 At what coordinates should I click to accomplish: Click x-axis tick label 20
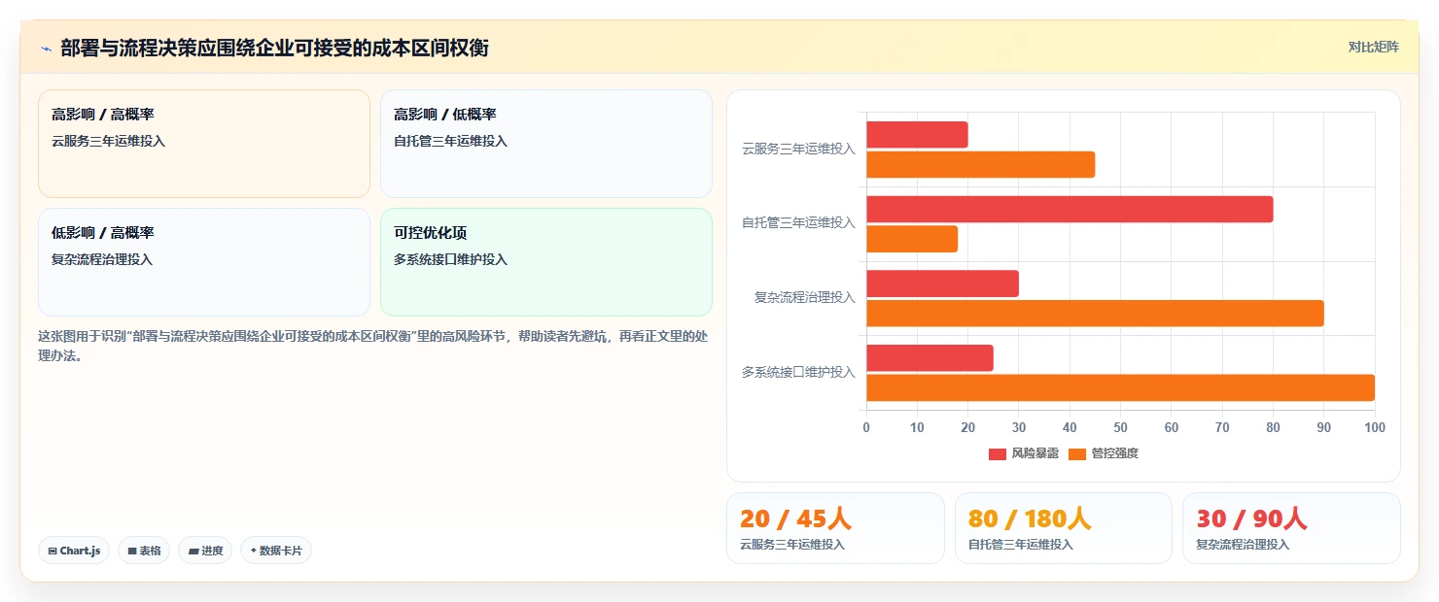[967, 427]
